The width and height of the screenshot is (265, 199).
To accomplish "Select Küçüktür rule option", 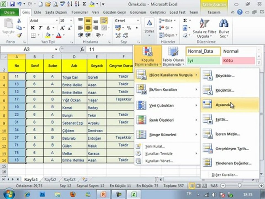I will (x=230, y=90).
